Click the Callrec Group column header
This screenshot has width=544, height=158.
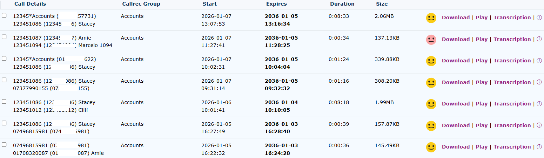[x=141, y=4]
